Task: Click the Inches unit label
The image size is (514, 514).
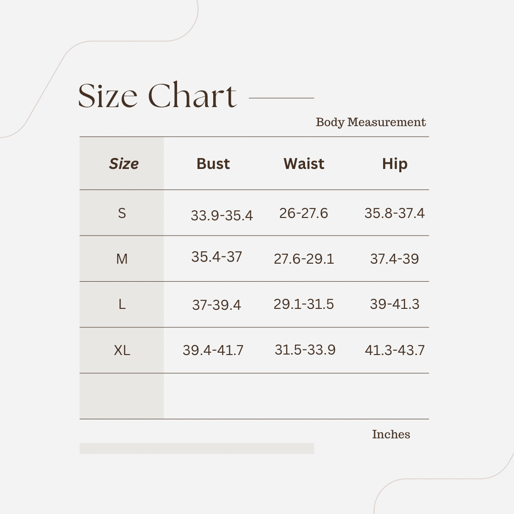Action: [391, 435]
